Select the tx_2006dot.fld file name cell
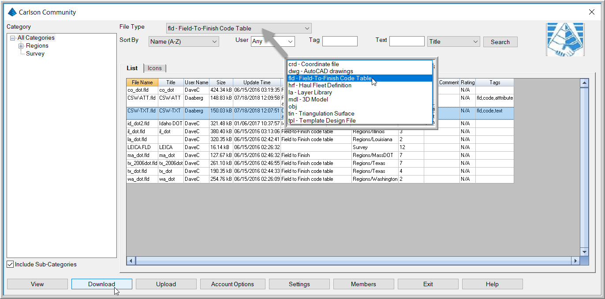This screenshot has height=299, width=605. coord(142,163)
